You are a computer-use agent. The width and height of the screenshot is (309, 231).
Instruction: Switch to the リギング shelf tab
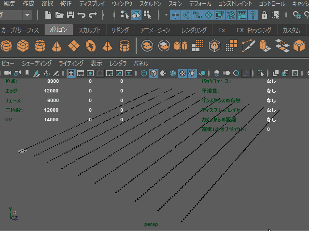coord(120,30)
